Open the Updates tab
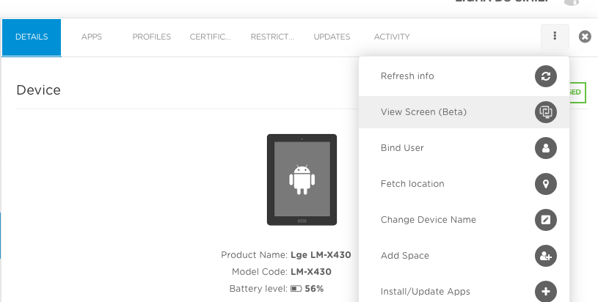 pos(332,37)
